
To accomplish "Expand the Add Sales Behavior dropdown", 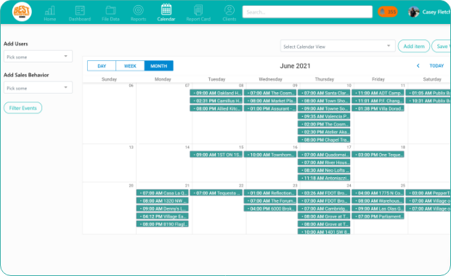I will [x=38, y=87].
